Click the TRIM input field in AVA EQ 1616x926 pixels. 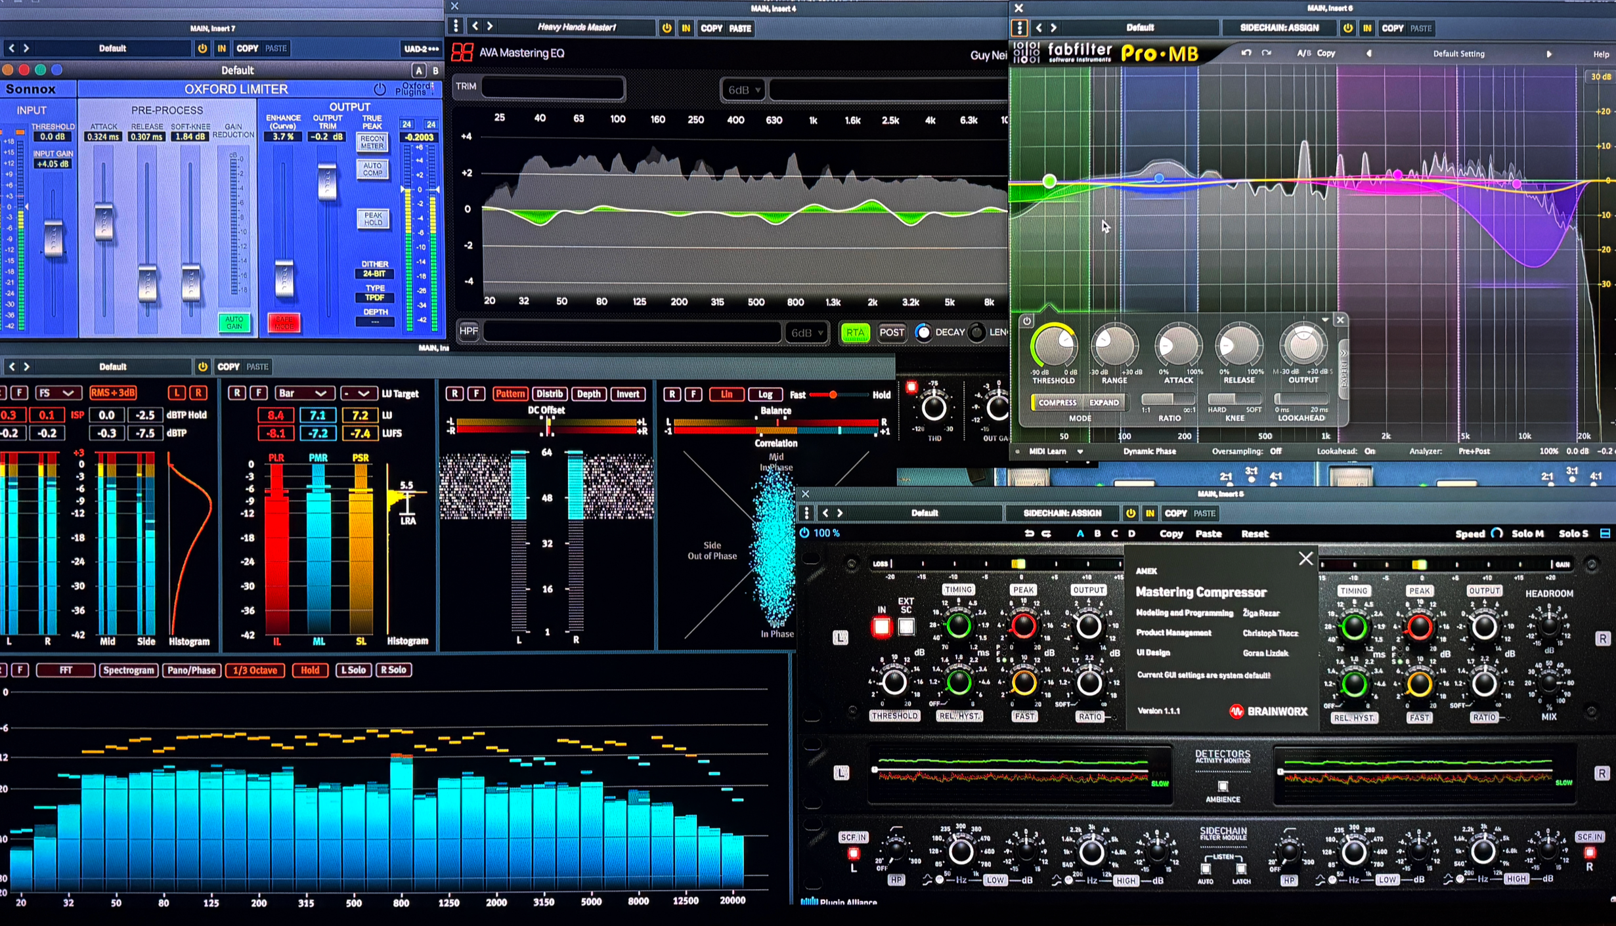pyautogui.click(x=552, y=87)
